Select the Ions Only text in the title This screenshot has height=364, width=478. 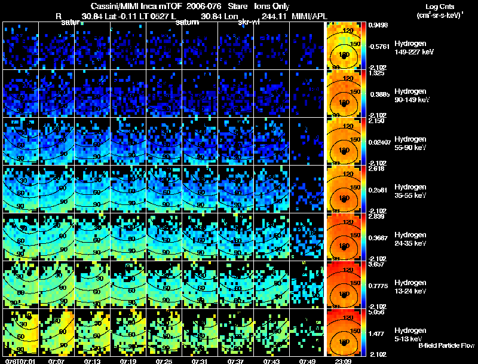pyautogui.click(x=271, y=6)
